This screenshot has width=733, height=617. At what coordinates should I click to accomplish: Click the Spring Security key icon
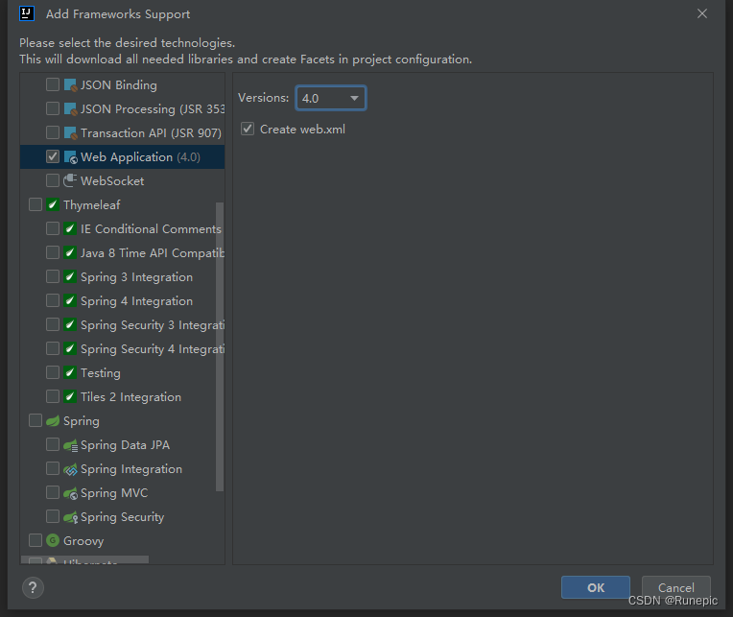click(70, 517)
